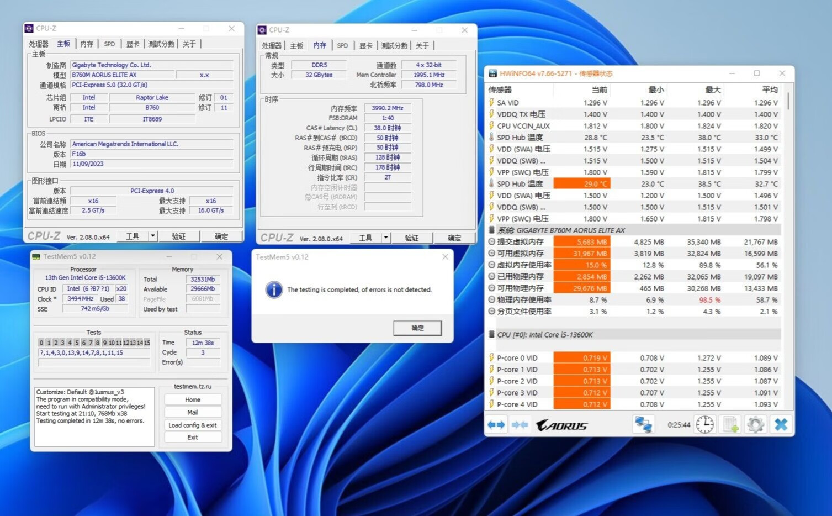832x516 pixels.
Task: Open HWiNFO network remote monitoring icon
Action: 643,424
